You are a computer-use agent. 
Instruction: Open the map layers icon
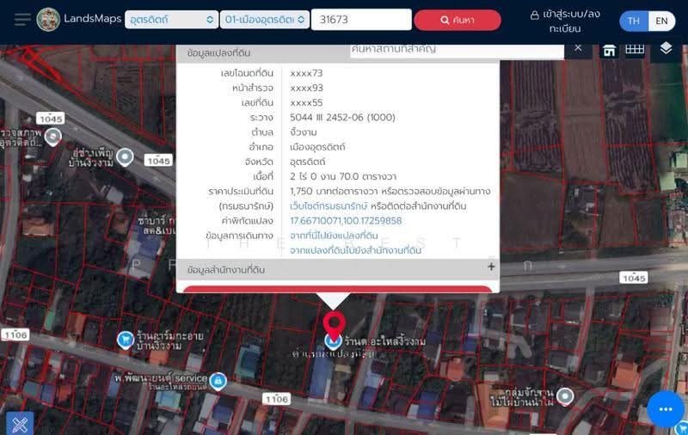click(x=666, y=48)
